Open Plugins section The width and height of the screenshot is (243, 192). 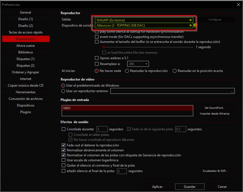[25, 112]
